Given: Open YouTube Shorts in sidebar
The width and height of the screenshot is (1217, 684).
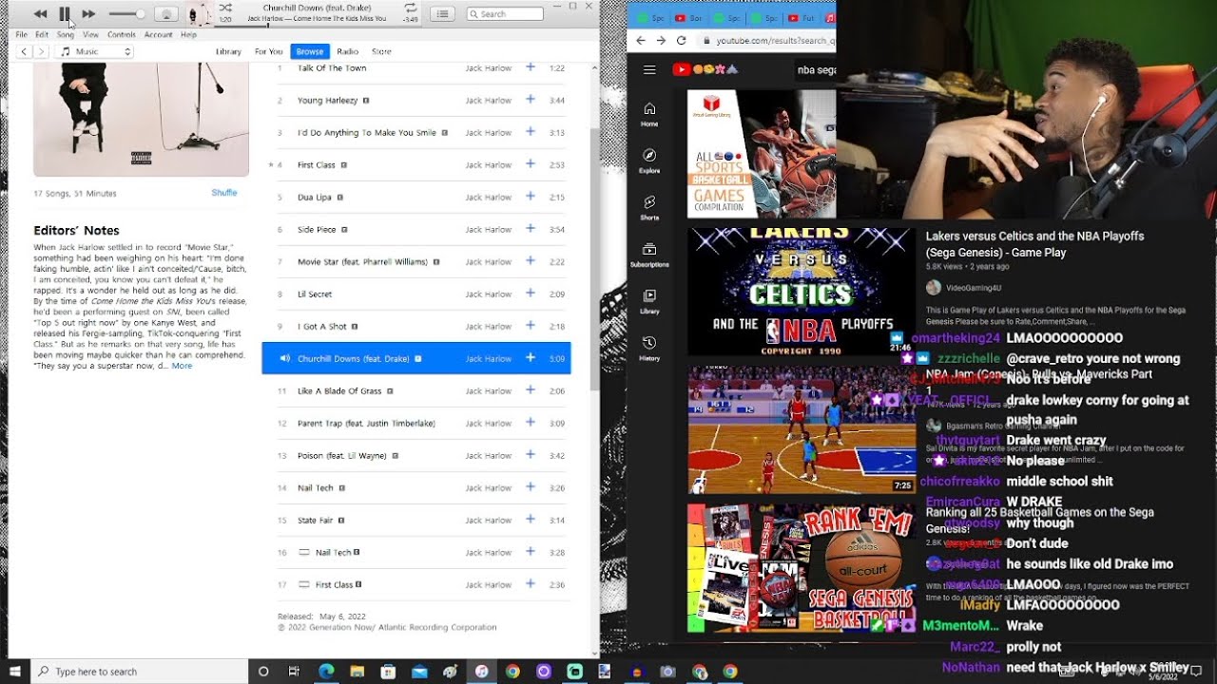Looking at the screenshot, I should [649, 206].
